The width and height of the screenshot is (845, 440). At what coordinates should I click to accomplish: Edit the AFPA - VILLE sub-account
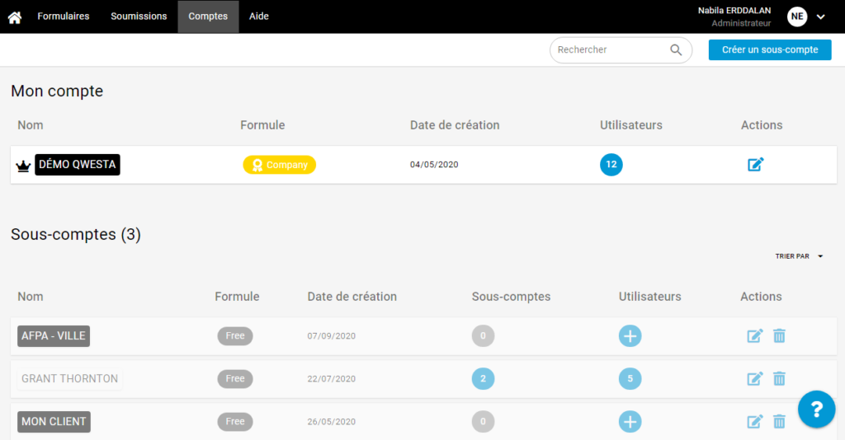[x=754, y=335]
